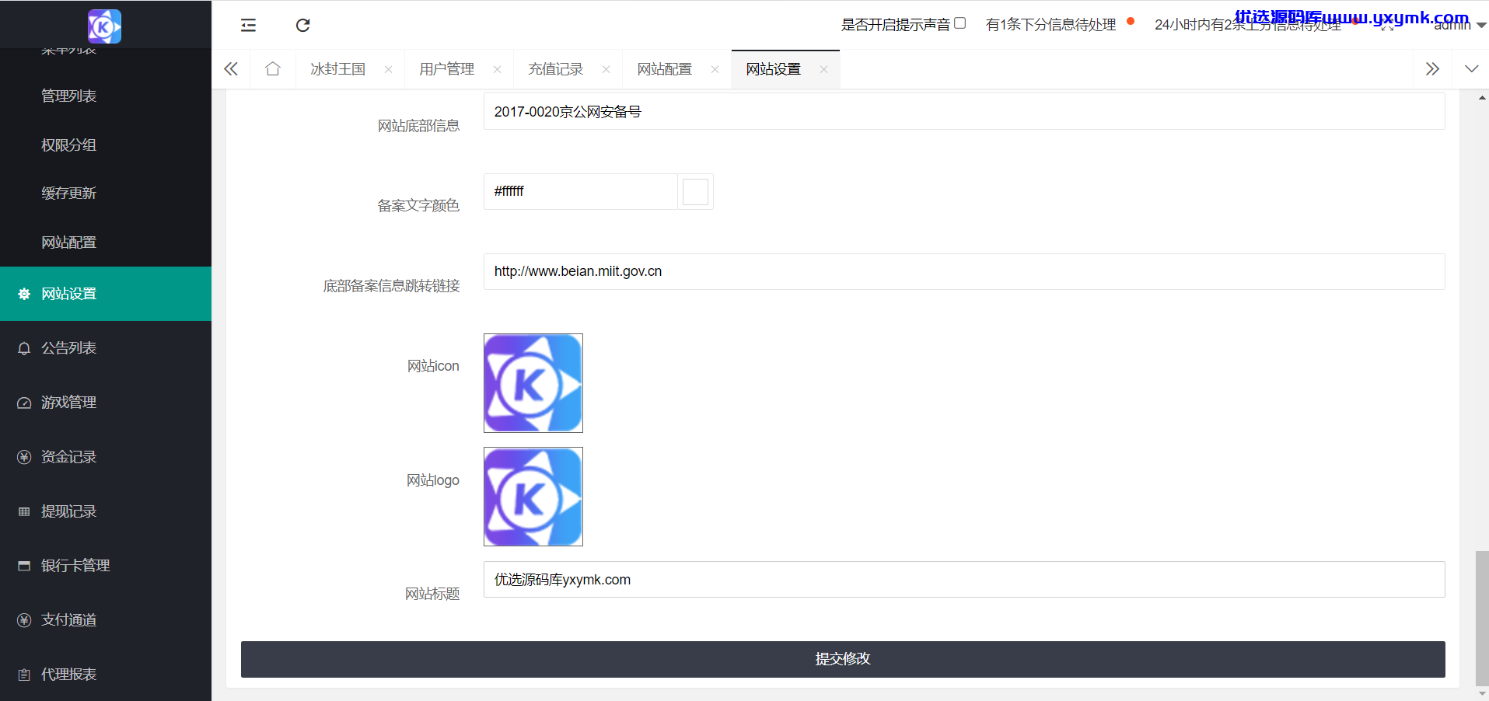This screenshot has width=1489, height=701.
Task: Switch to the 冰封王国 tab
Action: click(338, 69)
